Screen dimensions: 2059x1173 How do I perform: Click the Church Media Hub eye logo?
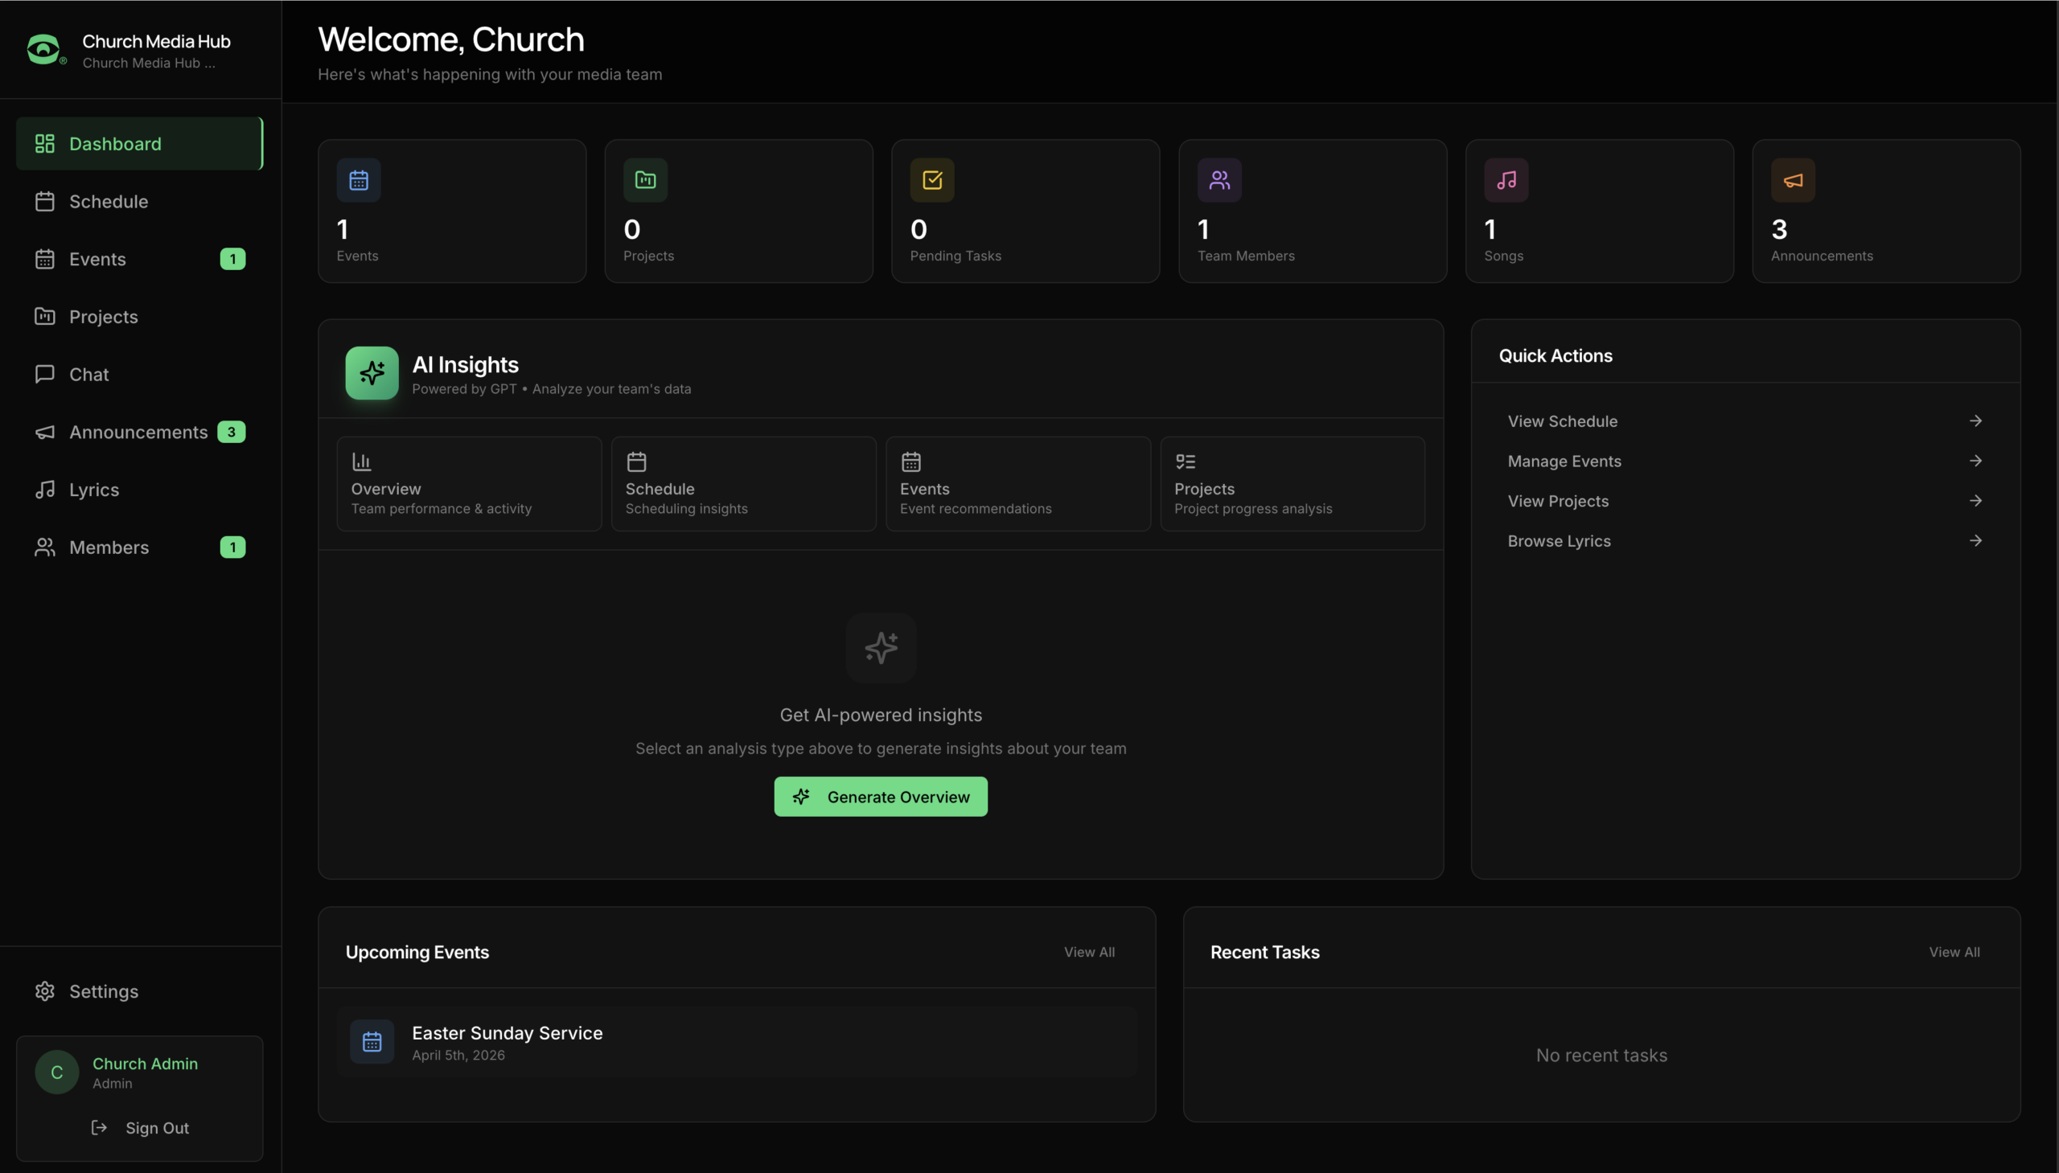point(46,50)
